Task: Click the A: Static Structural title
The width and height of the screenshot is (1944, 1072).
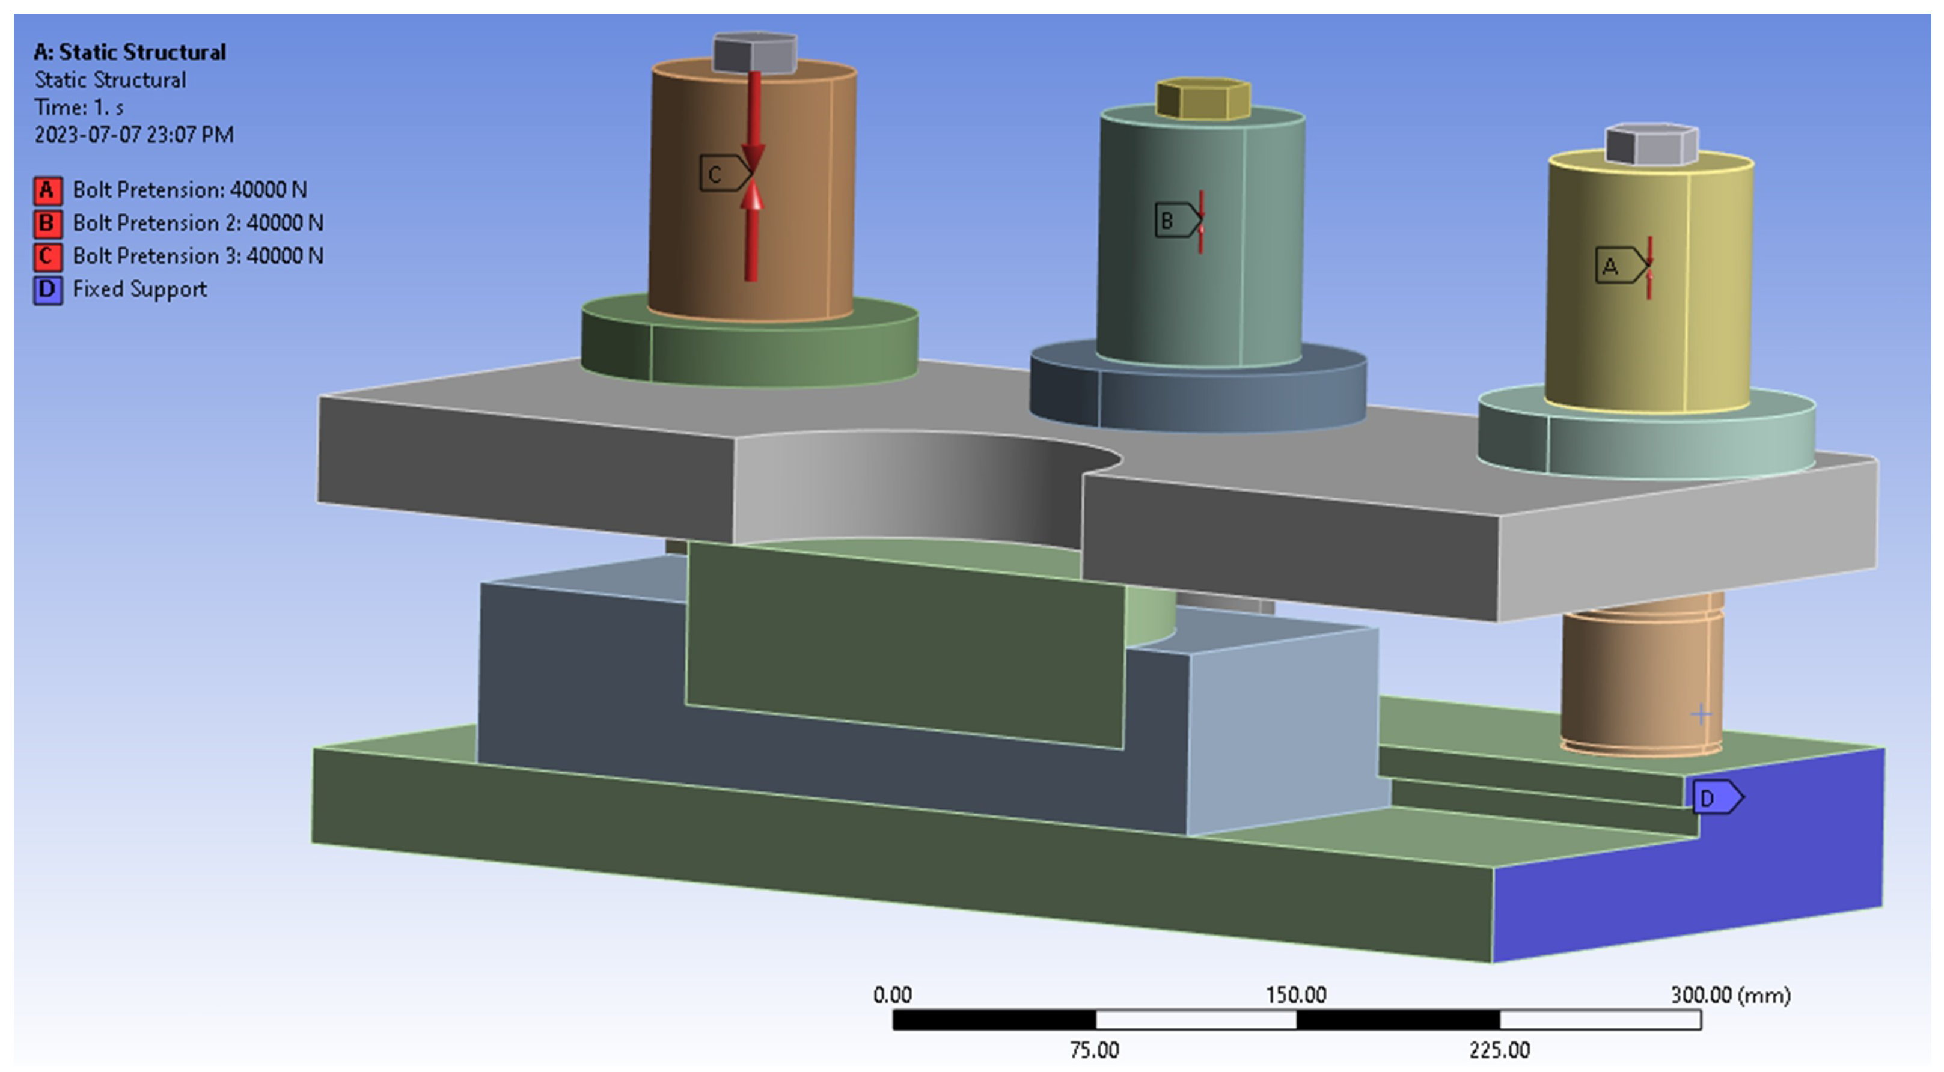Action: [130, 52]
